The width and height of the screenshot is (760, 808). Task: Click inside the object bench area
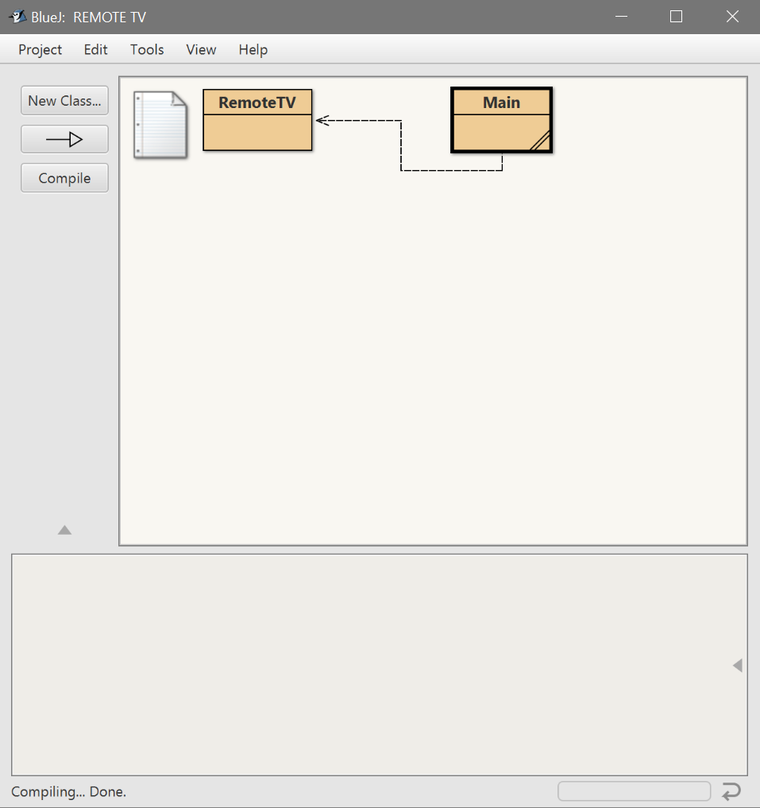380,665
